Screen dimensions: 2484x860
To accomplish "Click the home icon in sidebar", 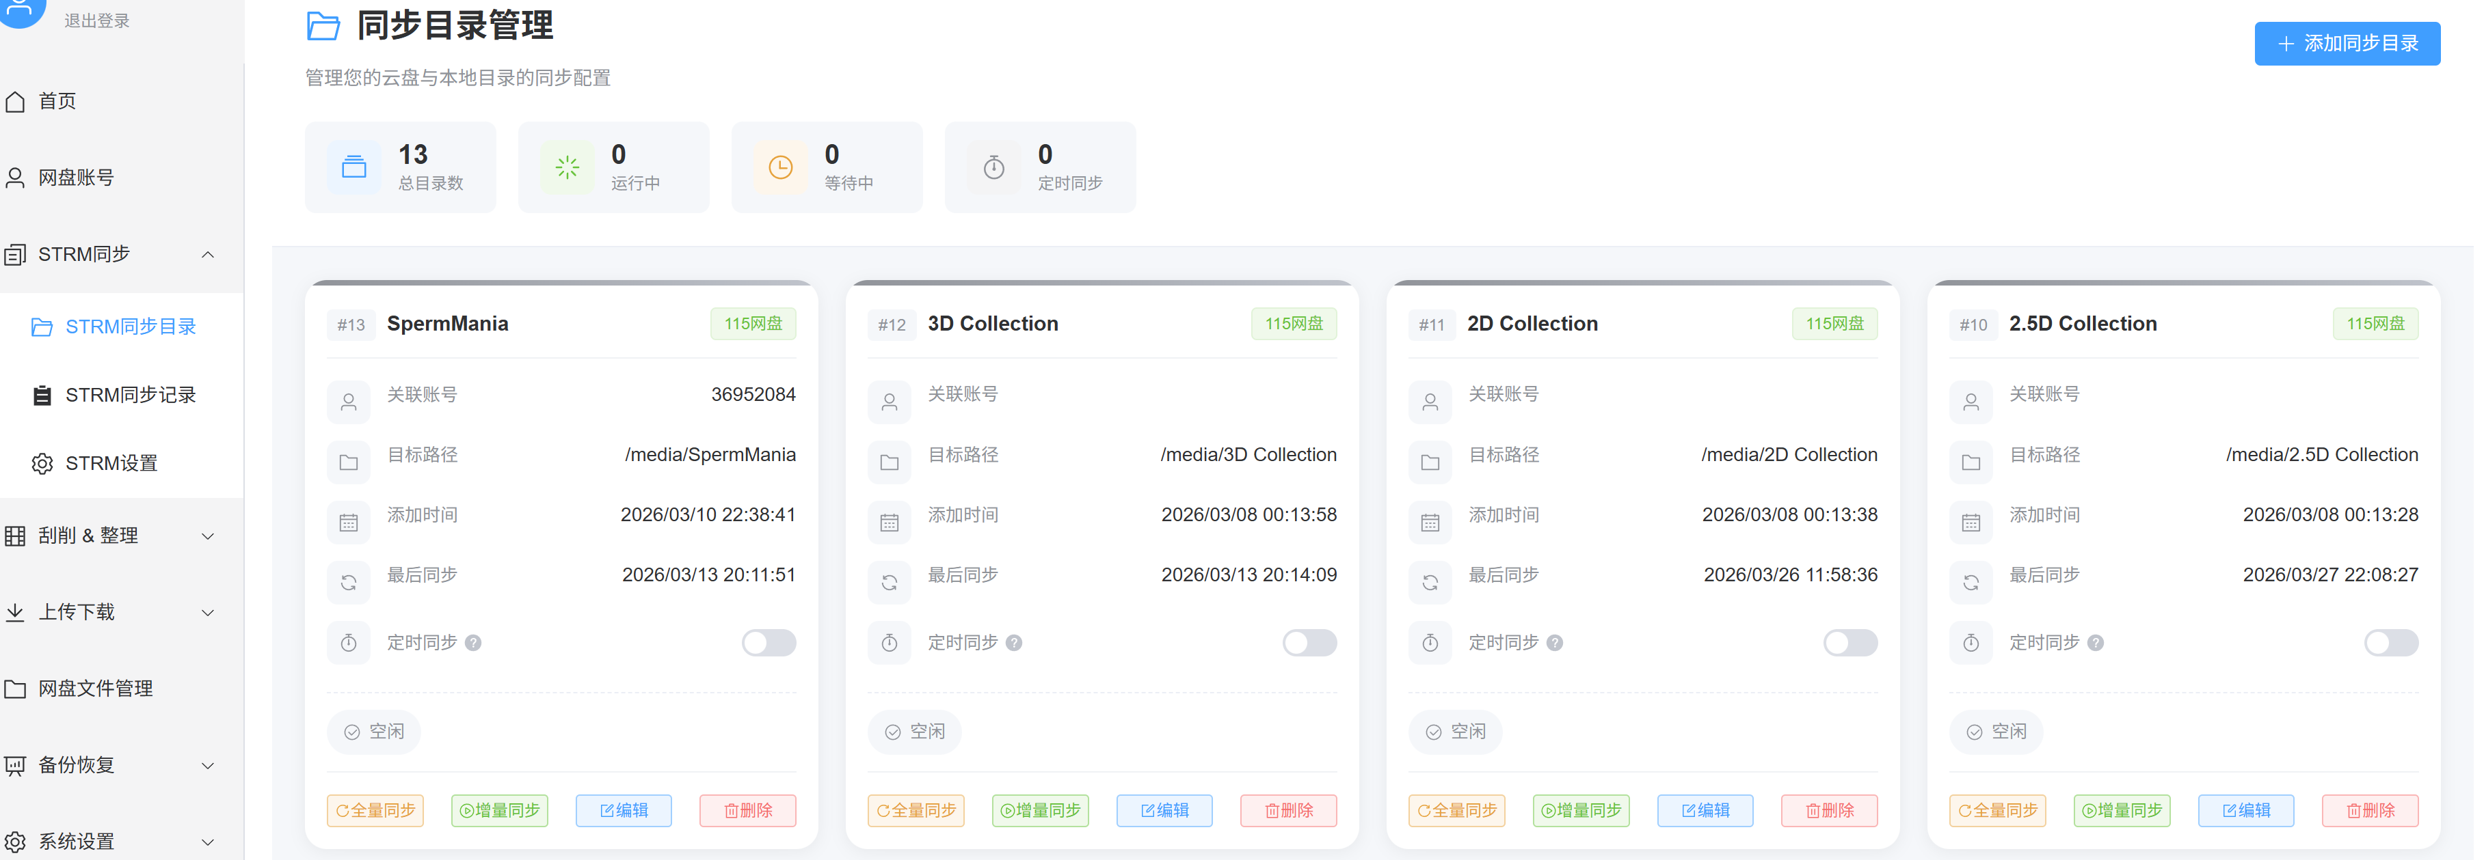I will coord(16,101).
